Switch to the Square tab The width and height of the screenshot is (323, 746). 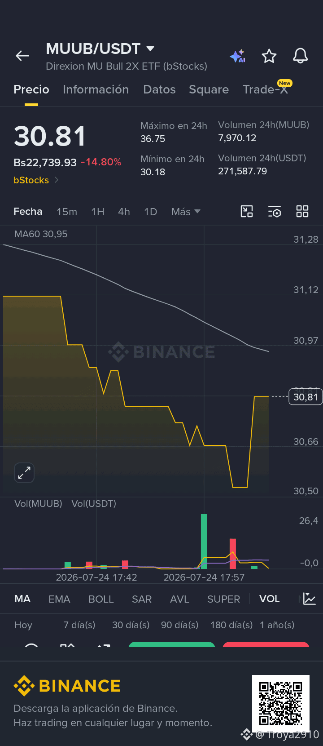(x=209, y=89)
